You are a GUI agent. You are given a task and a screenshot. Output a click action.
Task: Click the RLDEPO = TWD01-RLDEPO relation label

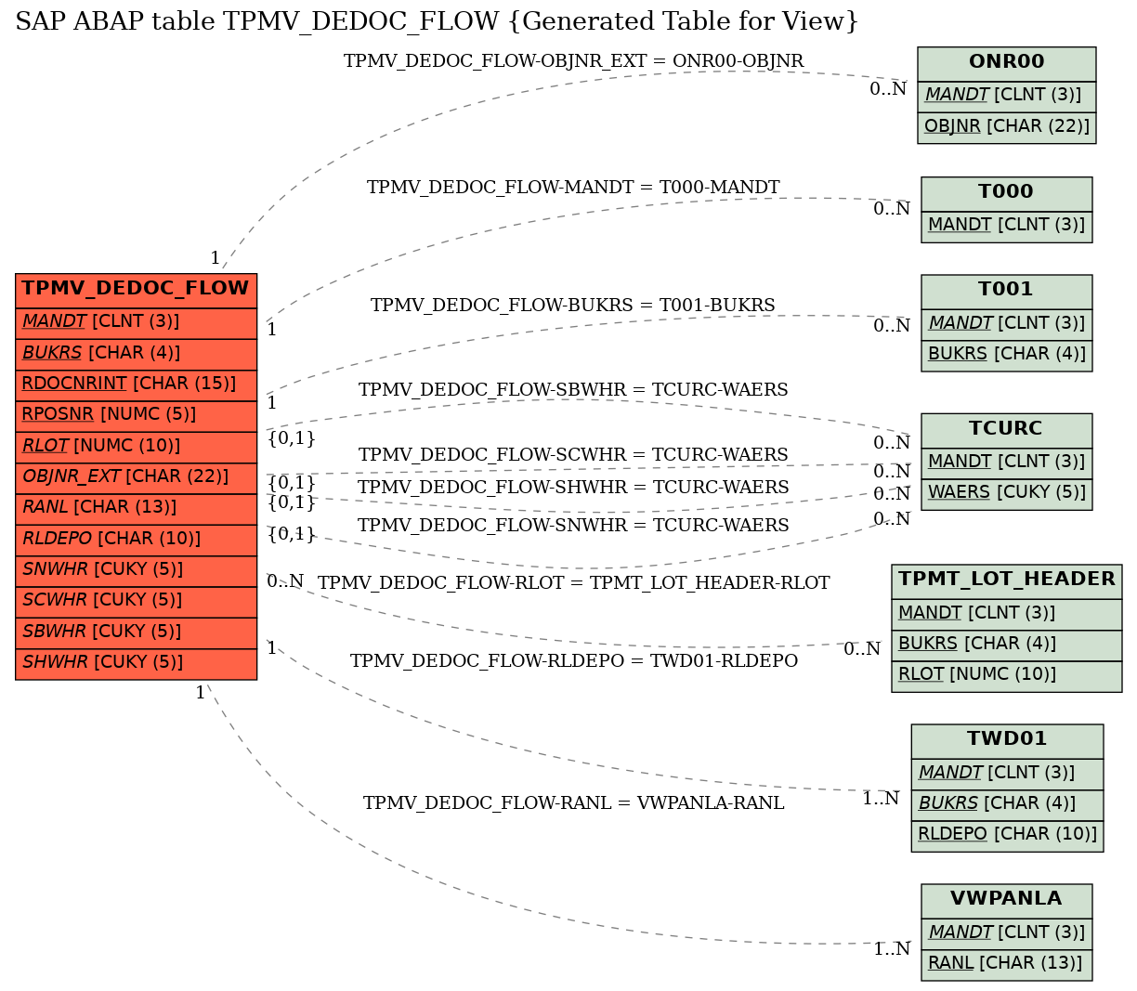pyautogui.click(x=573, y=661)
